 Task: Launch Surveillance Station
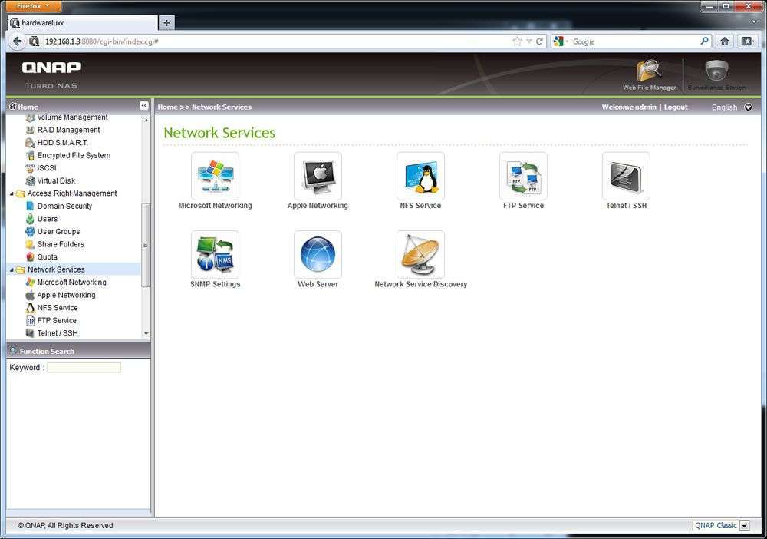pos(716,74)
